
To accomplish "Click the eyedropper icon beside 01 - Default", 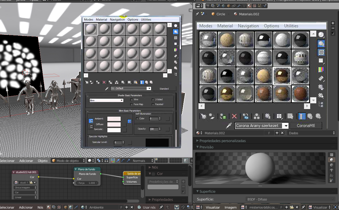I will click(107, 89).
